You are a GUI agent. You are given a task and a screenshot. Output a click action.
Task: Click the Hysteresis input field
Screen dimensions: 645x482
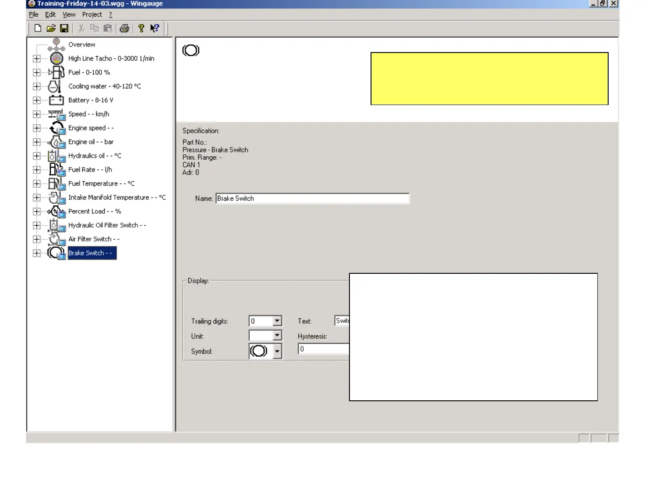[324, 349]
